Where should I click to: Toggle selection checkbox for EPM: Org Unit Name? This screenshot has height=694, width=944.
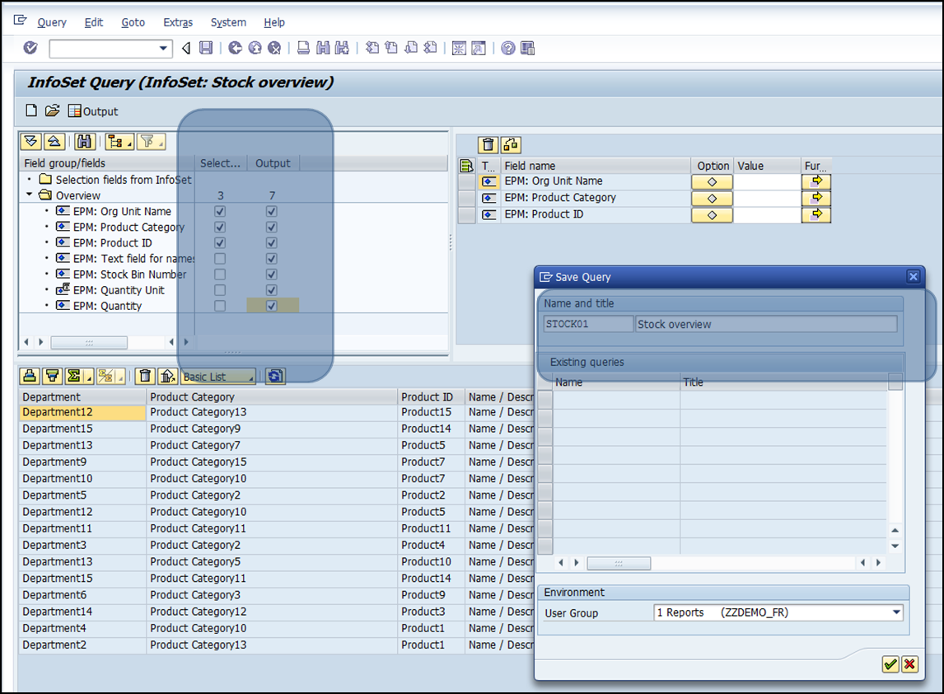220,212
